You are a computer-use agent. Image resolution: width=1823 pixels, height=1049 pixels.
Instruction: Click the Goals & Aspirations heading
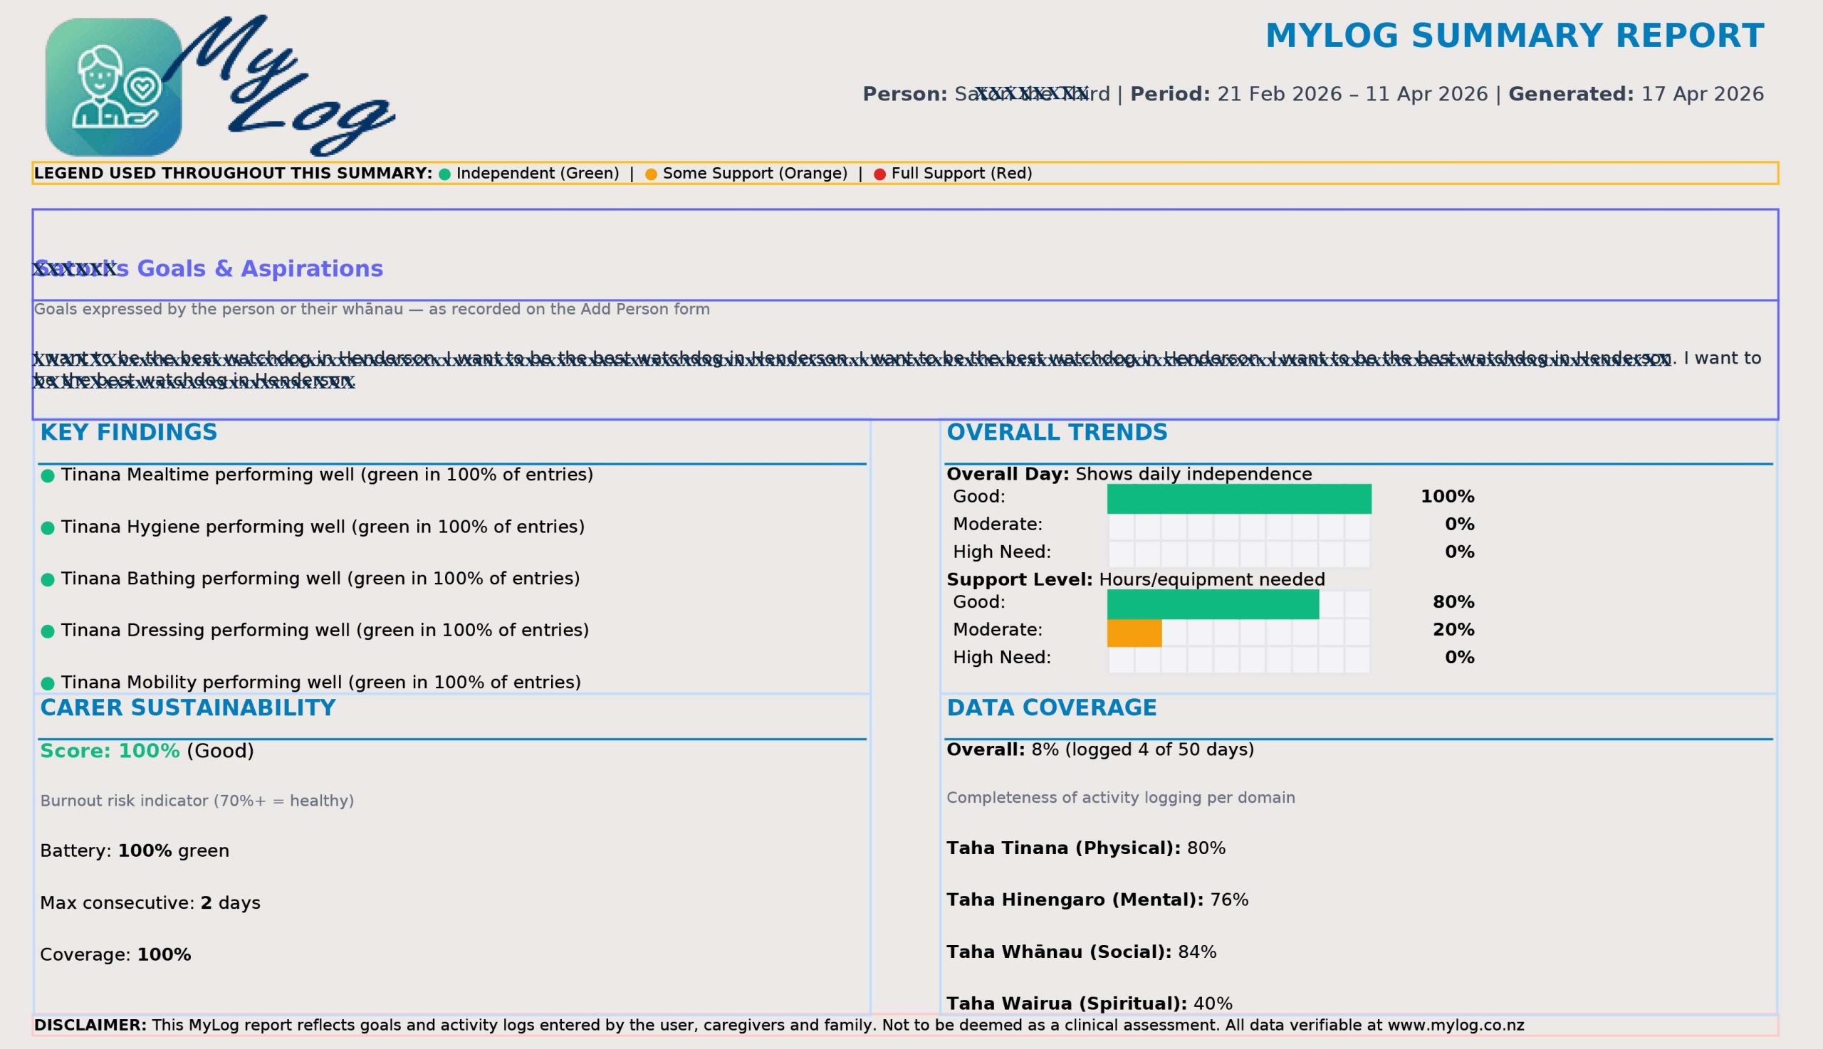coord(209,269)
